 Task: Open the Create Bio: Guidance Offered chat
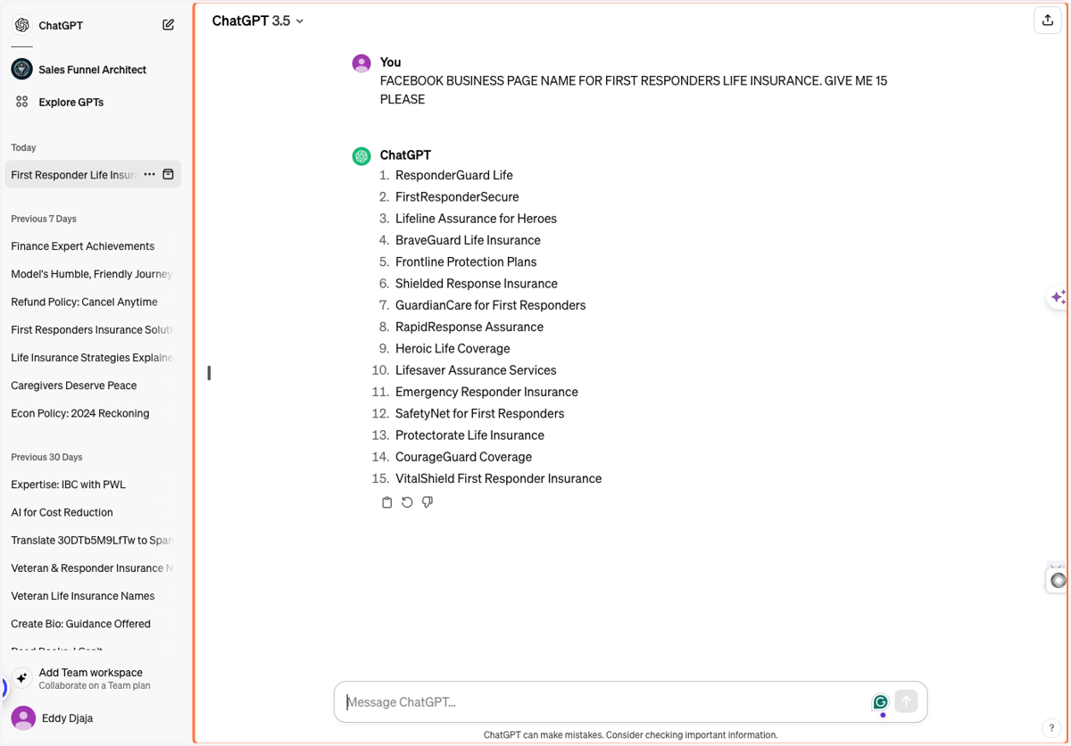[x=93, y=624]
